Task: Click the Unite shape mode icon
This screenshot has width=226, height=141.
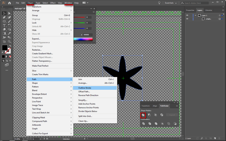Action: point(143,115)
